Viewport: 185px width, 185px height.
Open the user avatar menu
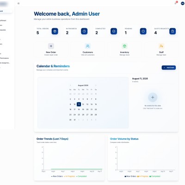pyautogui.click(x=183, y=3)
